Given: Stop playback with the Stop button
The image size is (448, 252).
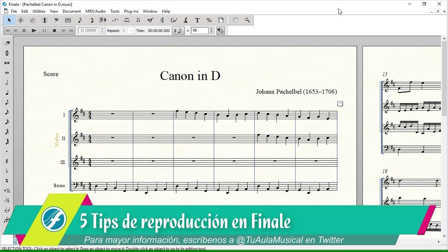Looking at the screenshot, I should click(24, 31).
